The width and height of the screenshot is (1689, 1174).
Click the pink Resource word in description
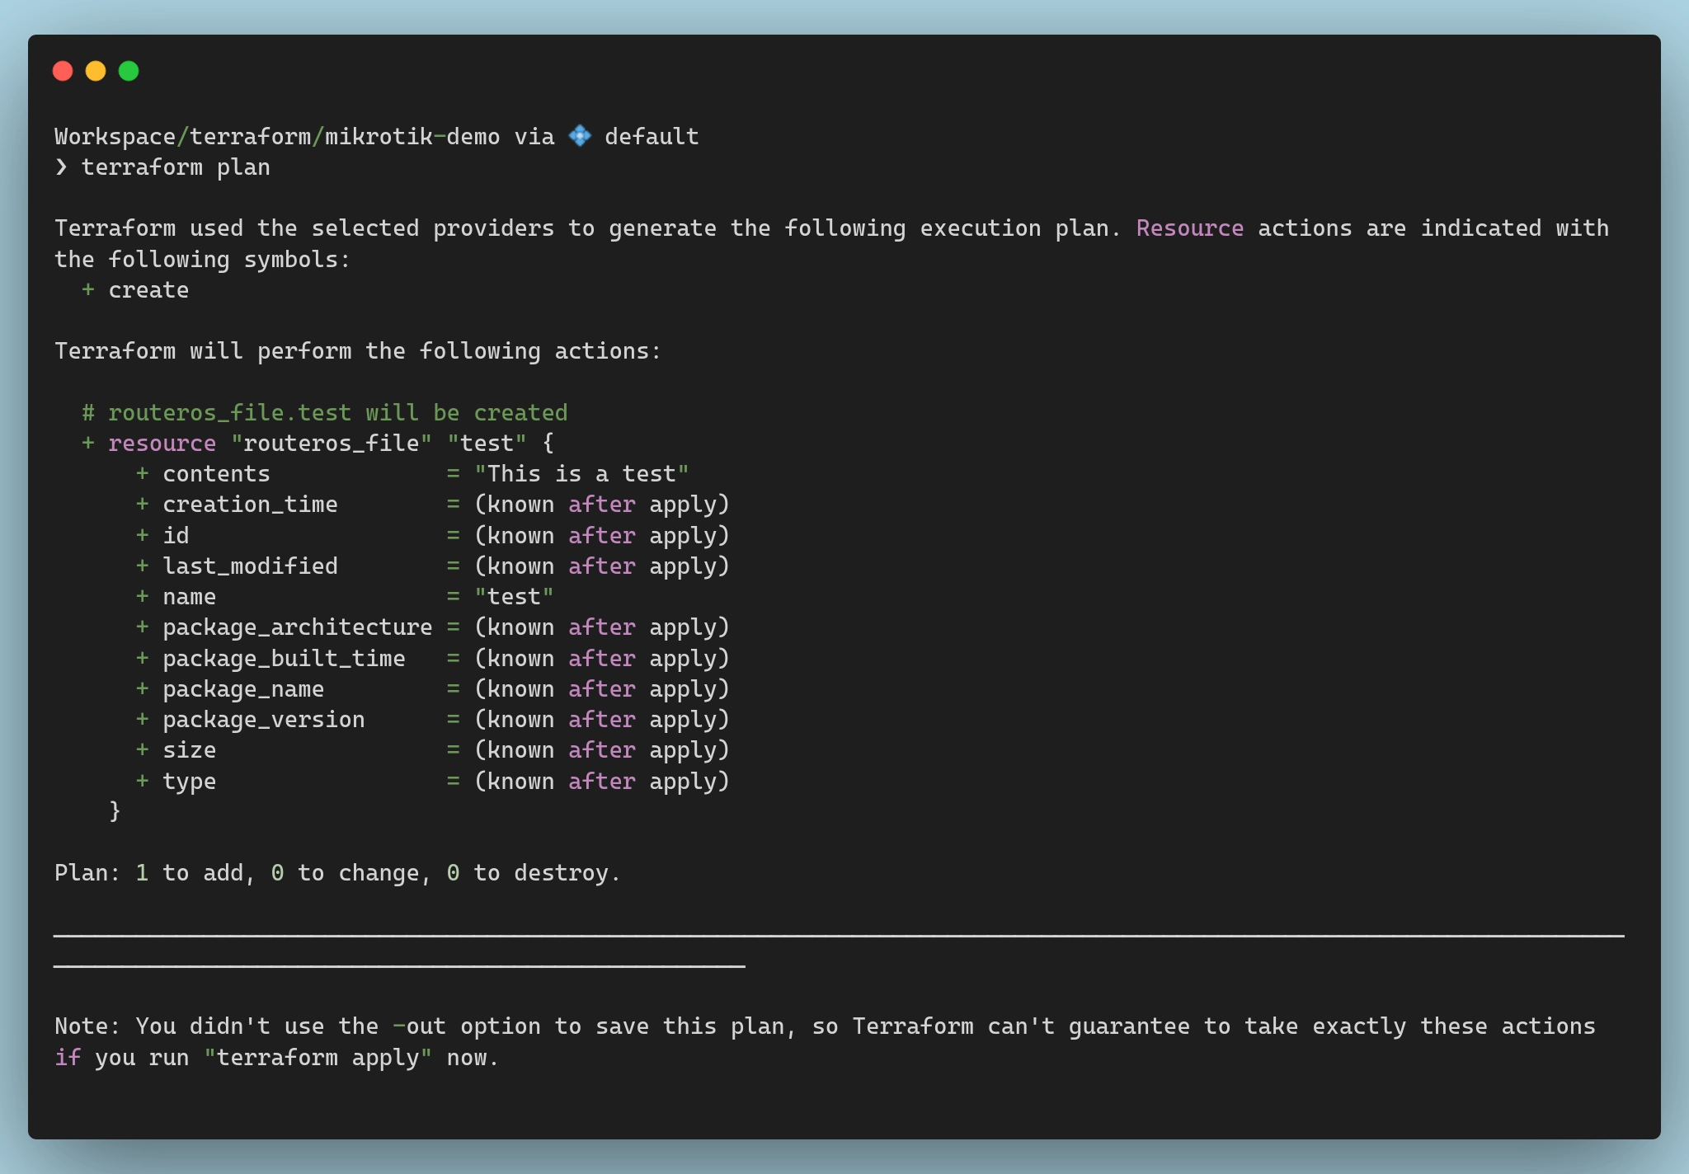tap(1189, 228)
